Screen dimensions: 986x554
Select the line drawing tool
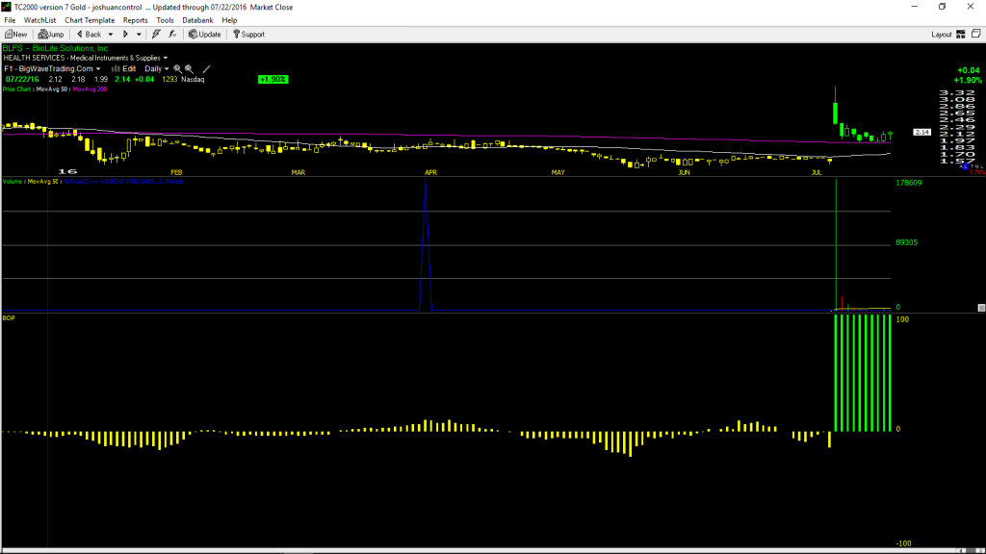pos(206,68)
